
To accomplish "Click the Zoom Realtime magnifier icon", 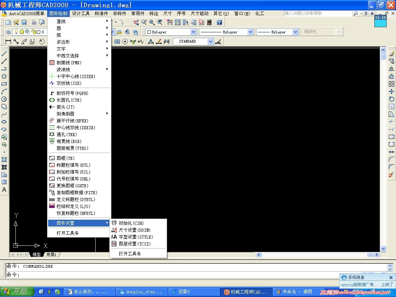I will click(144, 22).
